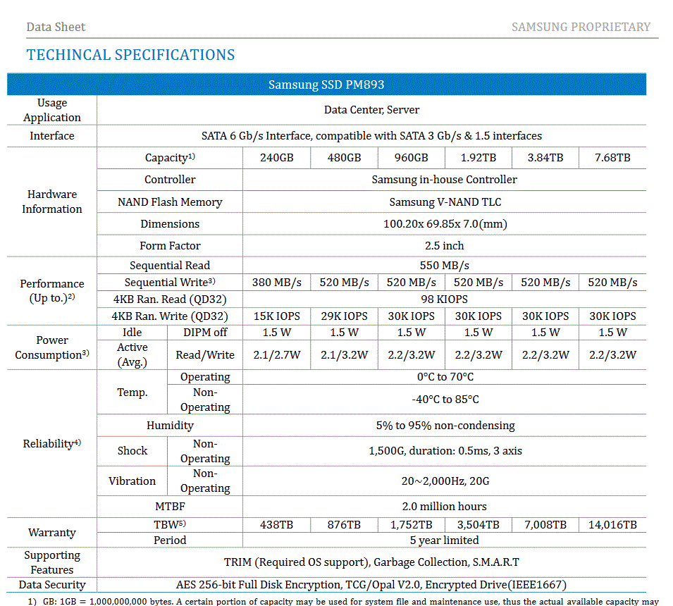This screenshot has height=606, width=673.
Task: Click the 438TB TBW cell
Action: 276,525
